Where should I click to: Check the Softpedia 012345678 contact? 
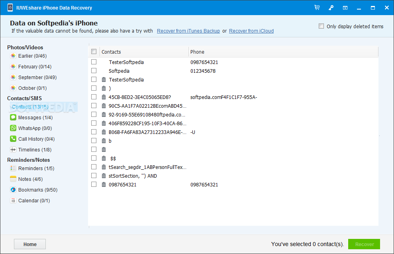click(94, 70)
